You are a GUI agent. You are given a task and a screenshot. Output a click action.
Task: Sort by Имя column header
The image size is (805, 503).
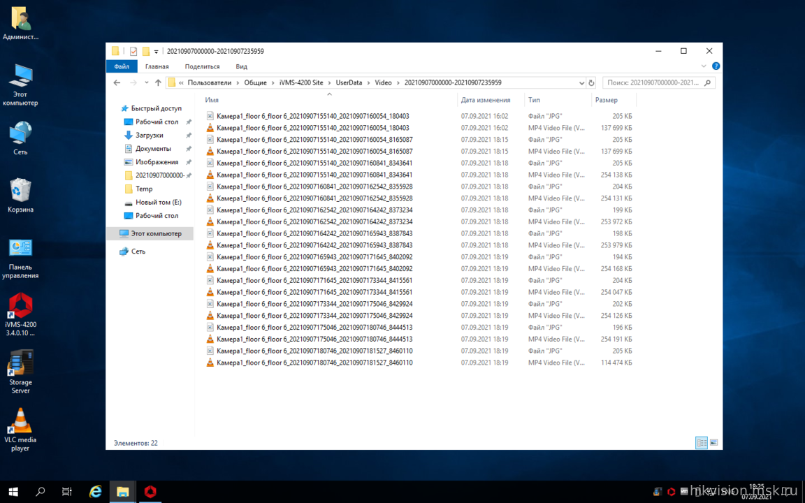pyautogui.click(x=212, y=100)
